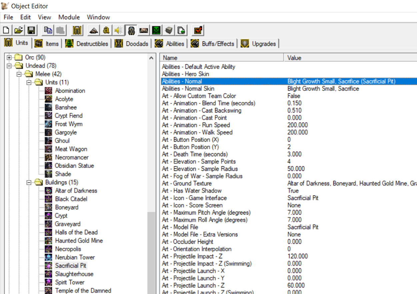Click the Copy object toolbar icon
417x294 pixels.
(48, 30)
